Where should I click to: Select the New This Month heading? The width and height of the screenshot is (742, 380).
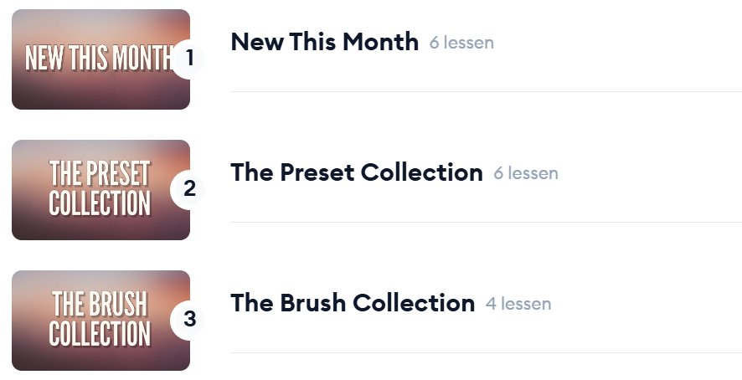(324, 41)
